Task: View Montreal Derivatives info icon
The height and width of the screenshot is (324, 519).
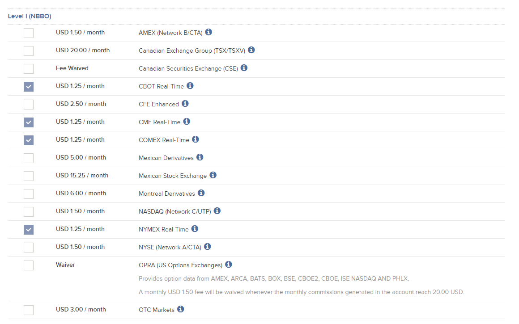Action: tap(201, 193)
